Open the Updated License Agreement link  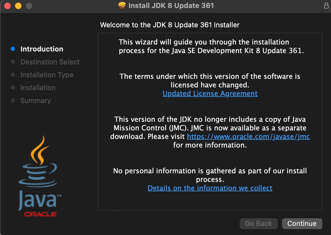click(x=210, y=93)
